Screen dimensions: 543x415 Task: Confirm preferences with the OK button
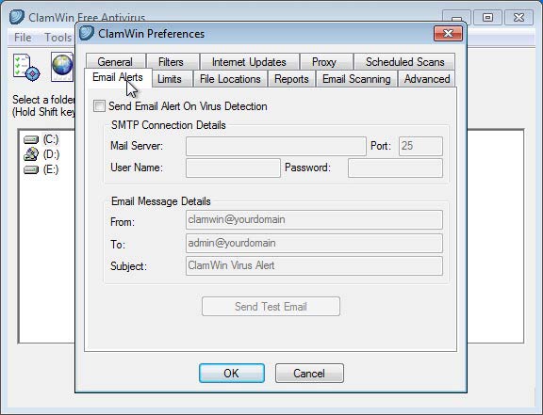point(232,374)
